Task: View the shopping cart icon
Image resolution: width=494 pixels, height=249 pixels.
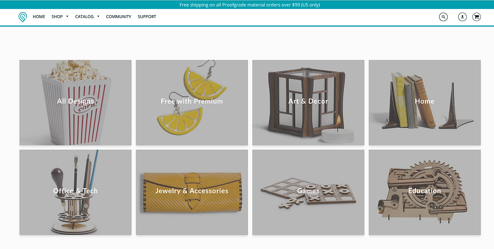Action: (x=476, y=17)
